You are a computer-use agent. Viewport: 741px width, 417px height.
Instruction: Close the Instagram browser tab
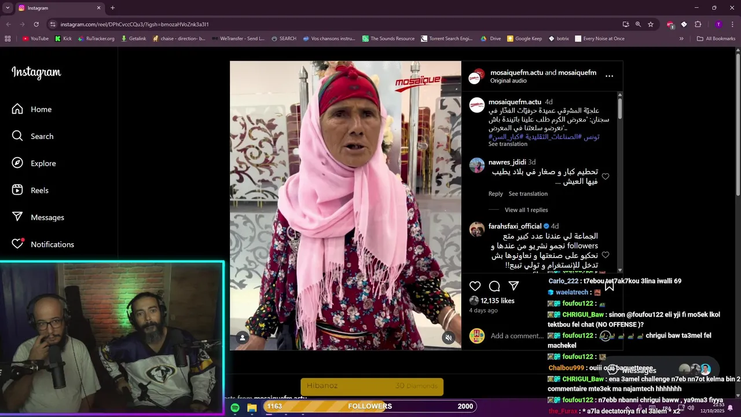coord(98,8)
